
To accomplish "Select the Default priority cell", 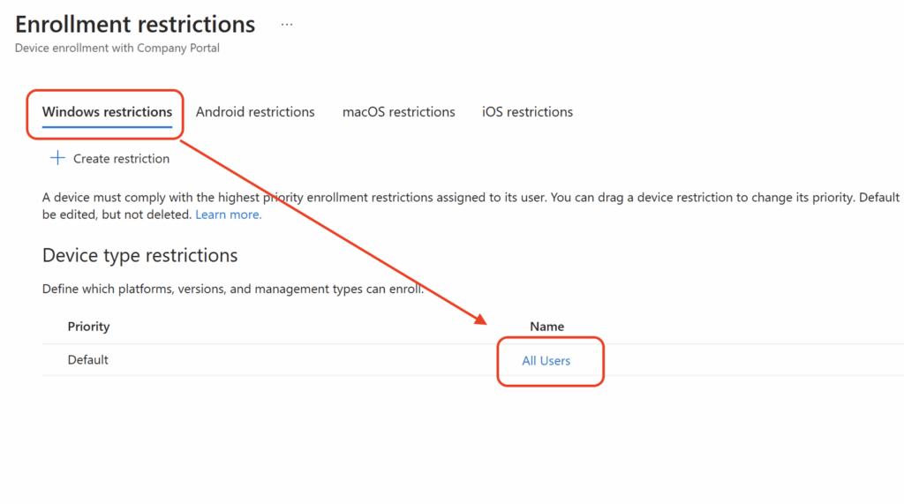I will [x=87, y=360].
